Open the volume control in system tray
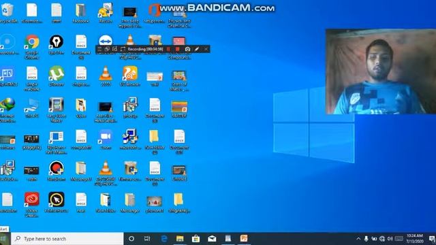Viewport: 436px width, 245px height. click(x=390, y=239)
